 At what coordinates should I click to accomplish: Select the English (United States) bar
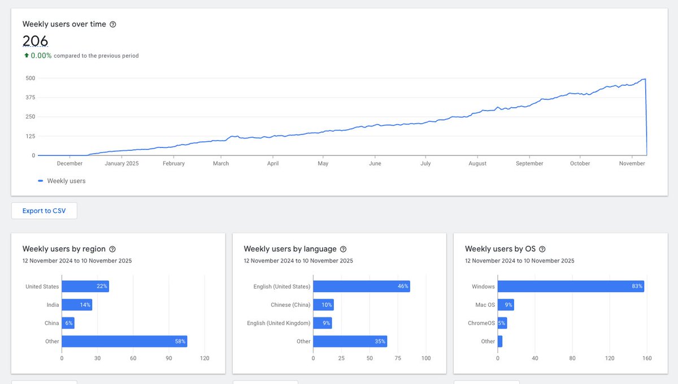click(x=362, y=286)
